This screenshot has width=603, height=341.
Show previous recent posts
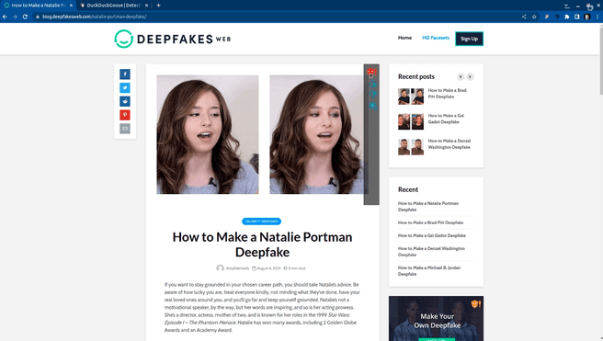(461, 77)
